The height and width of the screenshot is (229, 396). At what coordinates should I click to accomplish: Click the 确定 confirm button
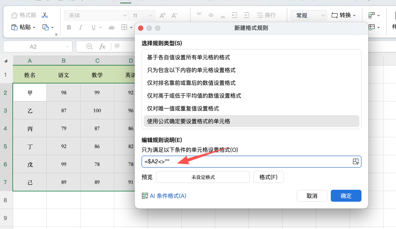click(x=346, y=196)
